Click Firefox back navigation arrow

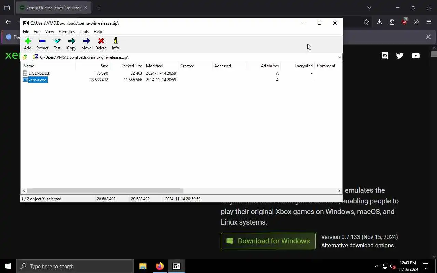coord(8,22)
